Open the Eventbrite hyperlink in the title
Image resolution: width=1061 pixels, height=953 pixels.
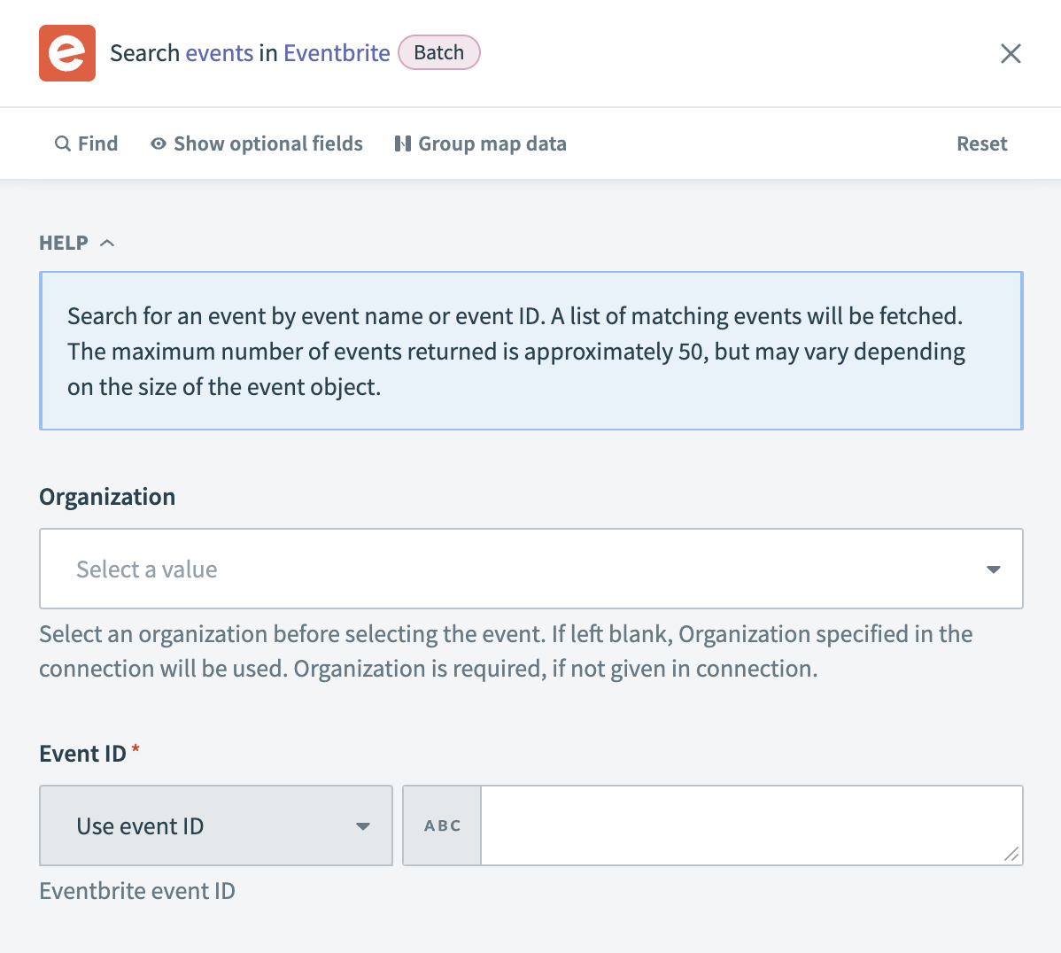(337, 52)
